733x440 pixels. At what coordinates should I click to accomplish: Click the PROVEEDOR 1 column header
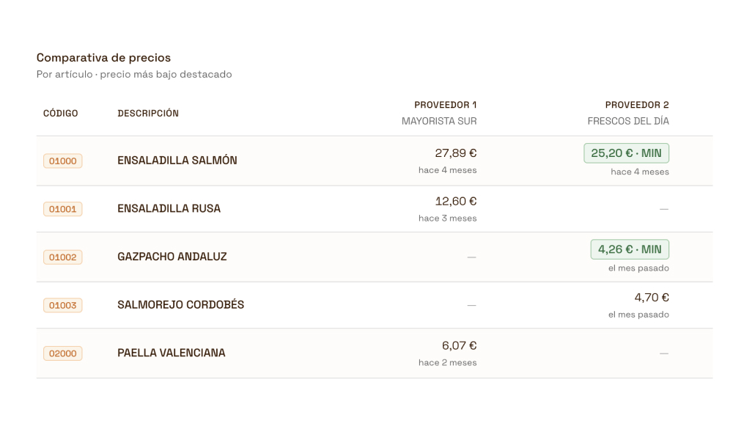click(445, 105)
